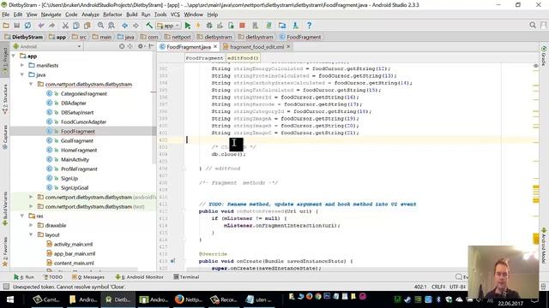Click the Replace toolbar icon
The width and height of the screenshot is (549, 308).
(112, 26)
